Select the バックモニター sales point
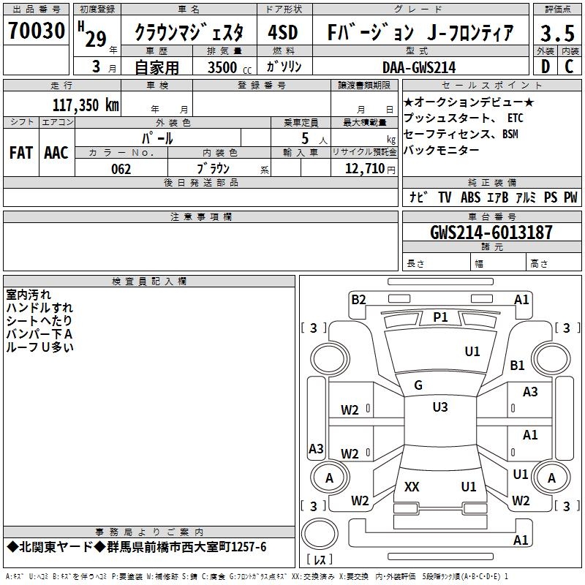 click(442, 150)
